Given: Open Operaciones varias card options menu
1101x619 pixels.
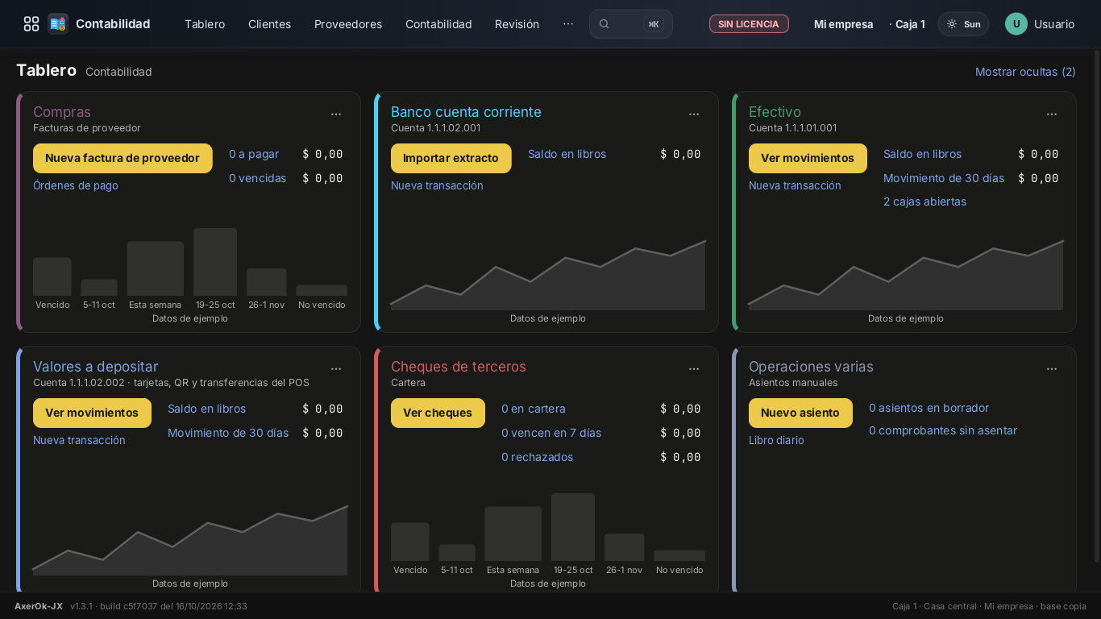Looking at the screenshot, I should pos(1052,369).
